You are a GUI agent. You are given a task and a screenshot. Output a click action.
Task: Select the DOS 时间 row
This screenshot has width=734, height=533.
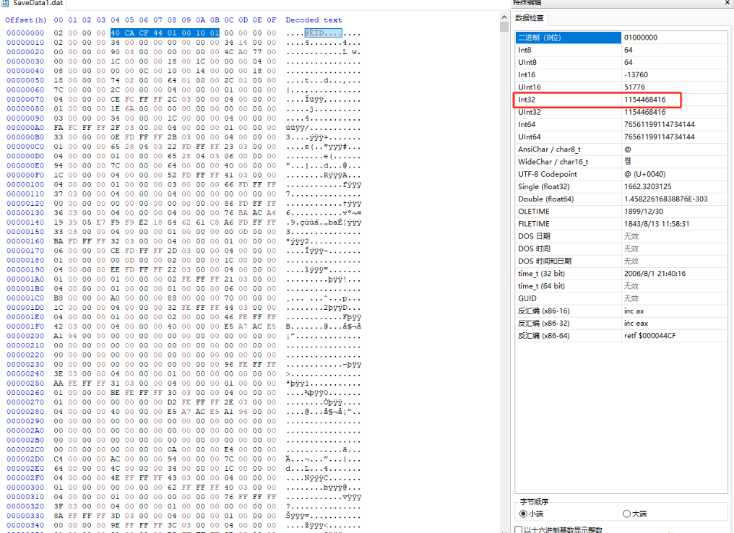pos(621,249)
